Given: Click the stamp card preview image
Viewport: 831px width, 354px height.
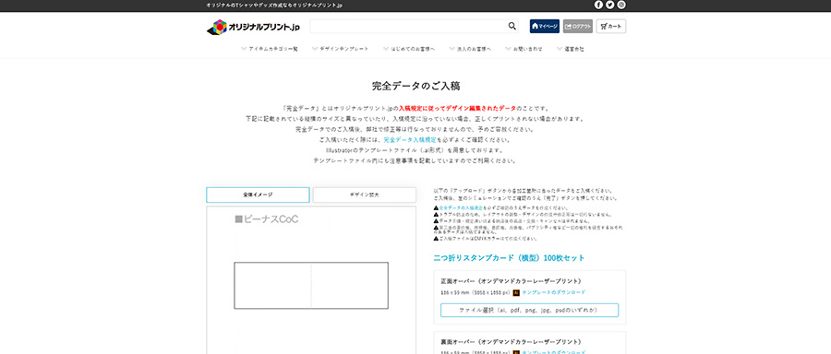Looking at the screenshot, I should click(x=311, y=285).
